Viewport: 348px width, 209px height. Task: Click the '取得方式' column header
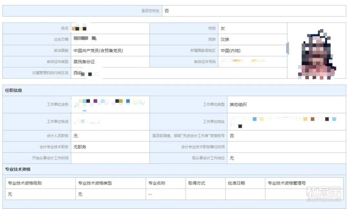point(197,183)
